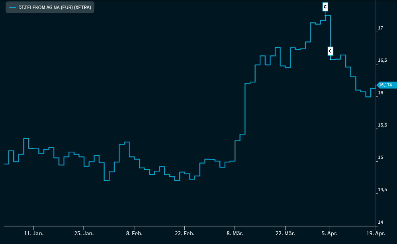
Task: Select the 16 price axis label
Action: (x=380, y=93)
